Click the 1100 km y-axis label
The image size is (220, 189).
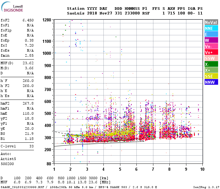(47, 41)
